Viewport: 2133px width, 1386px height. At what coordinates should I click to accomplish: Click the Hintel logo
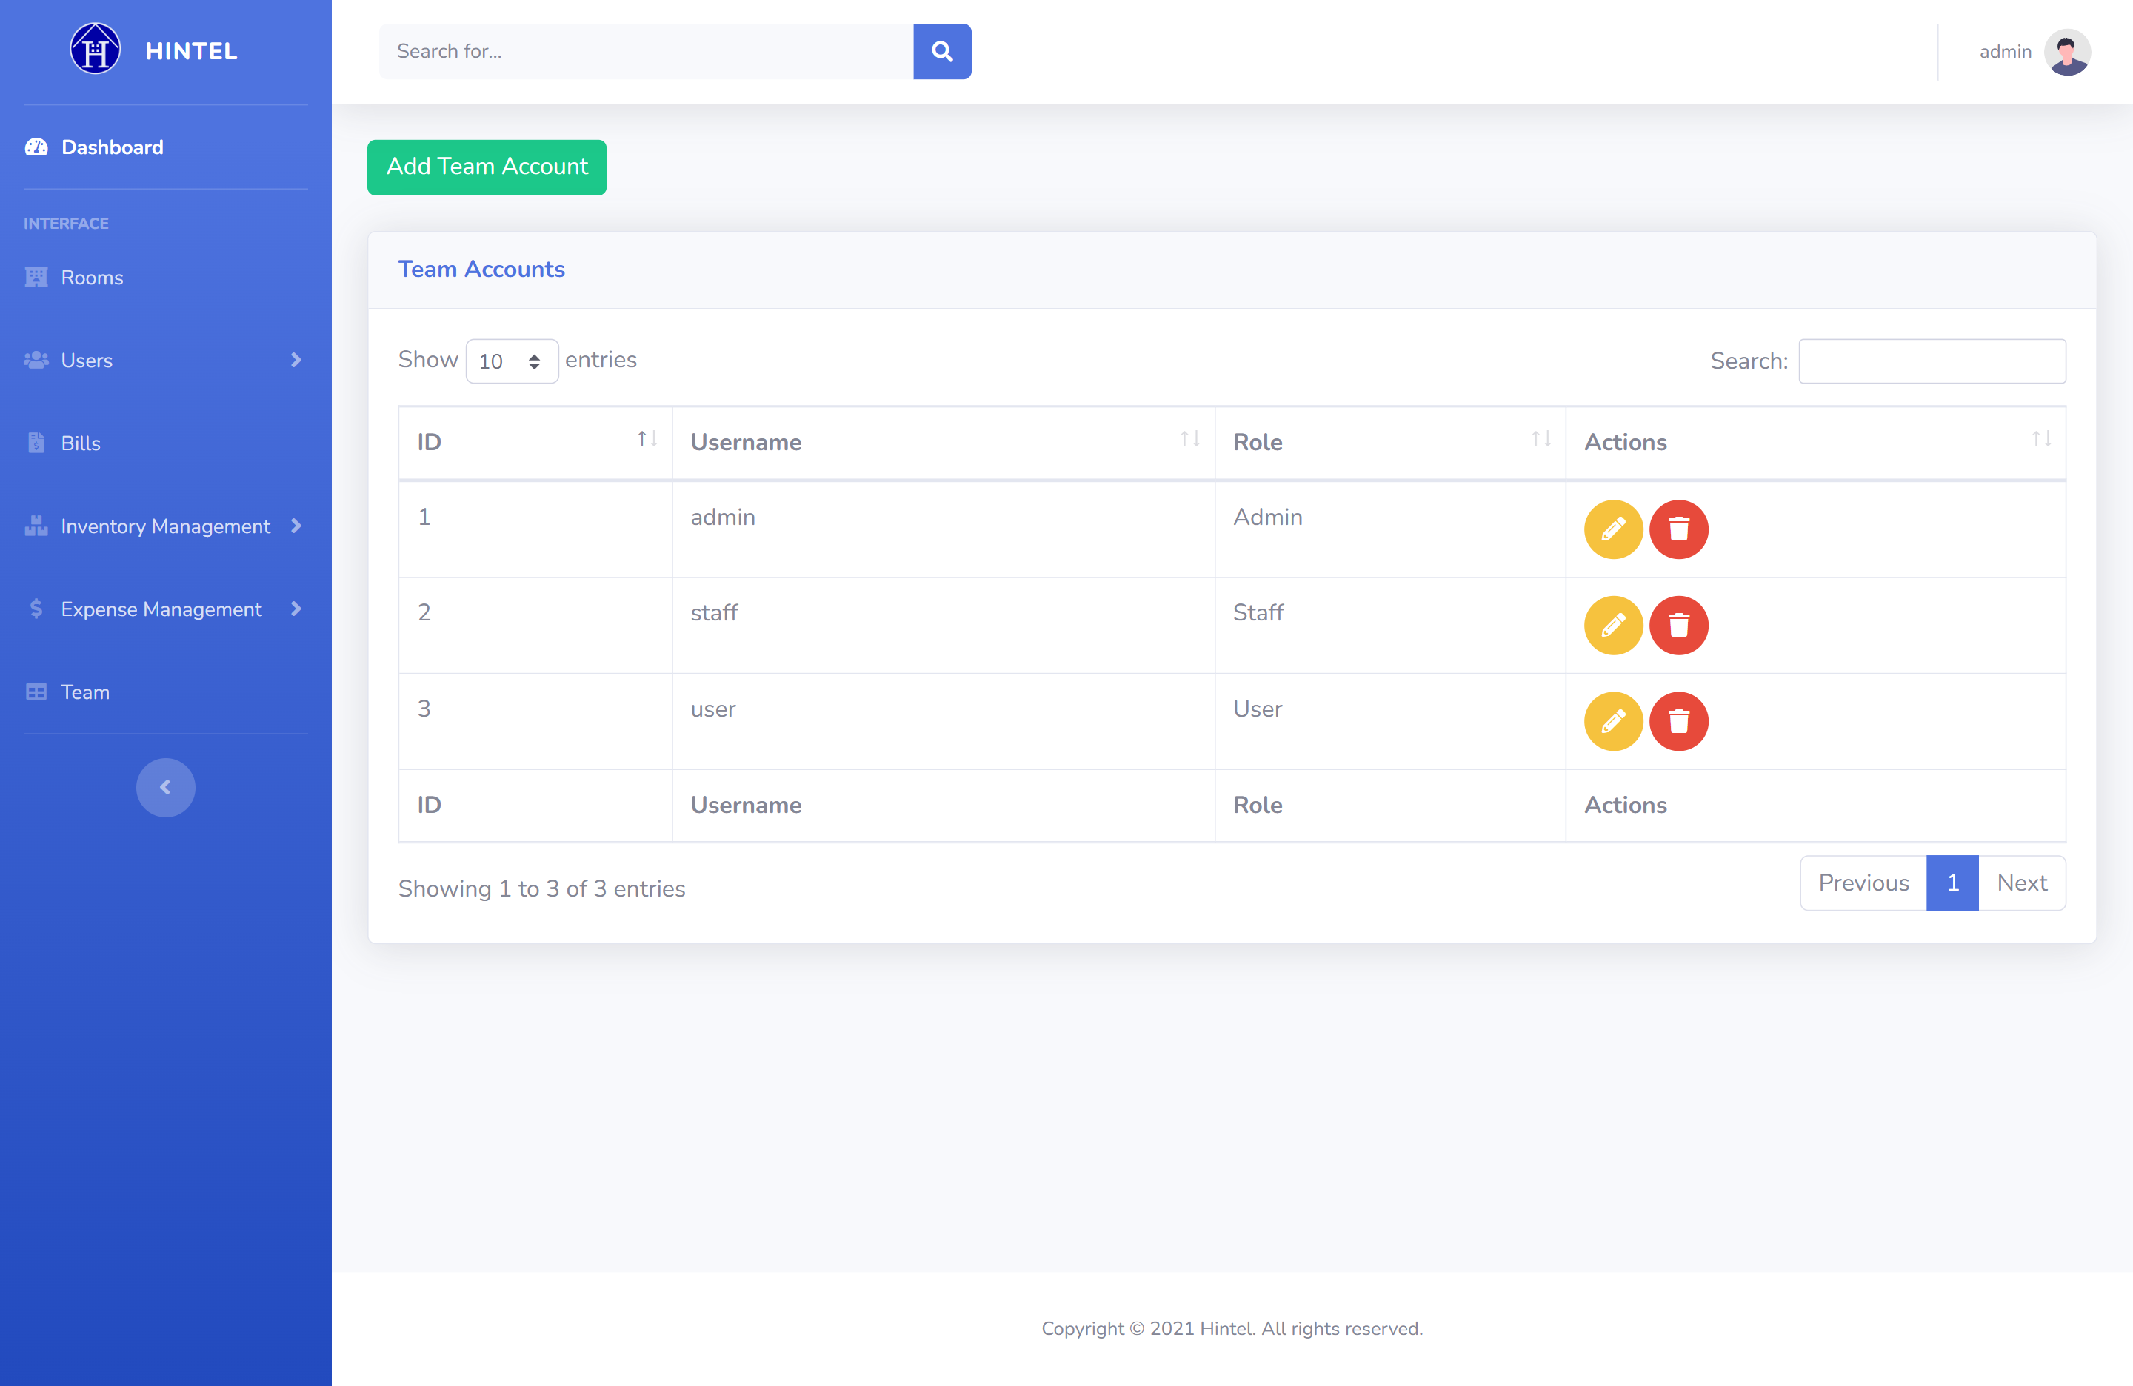[x=95, y=50]
